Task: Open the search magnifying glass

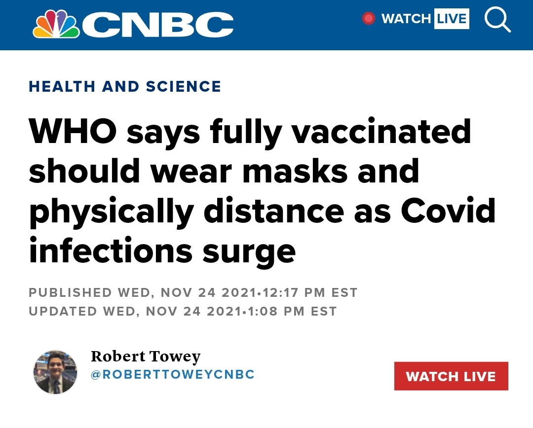Action: pos(497,20)
